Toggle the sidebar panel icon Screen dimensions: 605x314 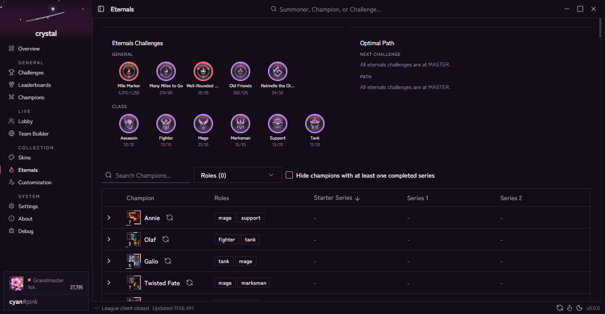point(101,9)
